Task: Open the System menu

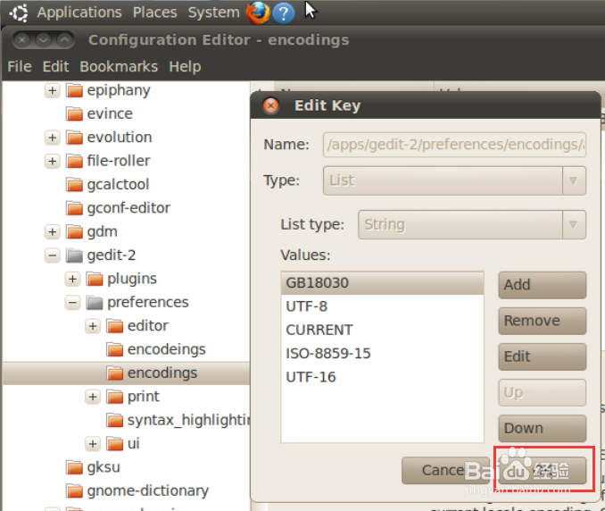Action: click(214, 13)
